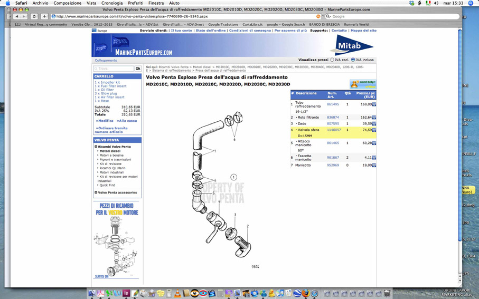The height and width of the screenshot is (299, 479).
Task: Open the bookmarks book icon in bookmarks bar
Action: tap(18, 24)
